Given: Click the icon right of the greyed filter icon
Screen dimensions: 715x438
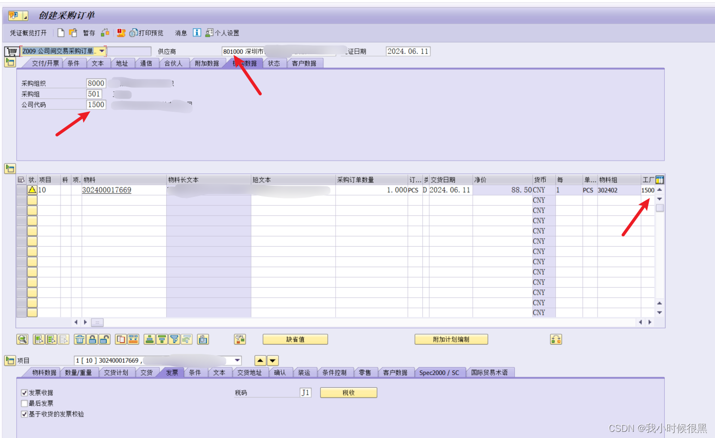Looking at the screenshot, I should (203, 339).
